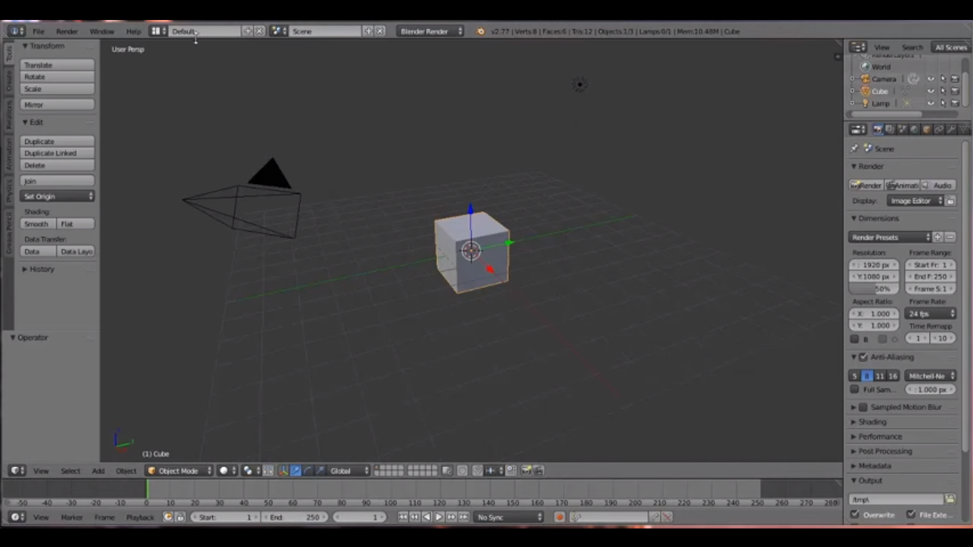973x547 pixels.
Task: Enable the Full Sam checkbox under Anti-Aliasing
Action: click(x=854, y=389)
